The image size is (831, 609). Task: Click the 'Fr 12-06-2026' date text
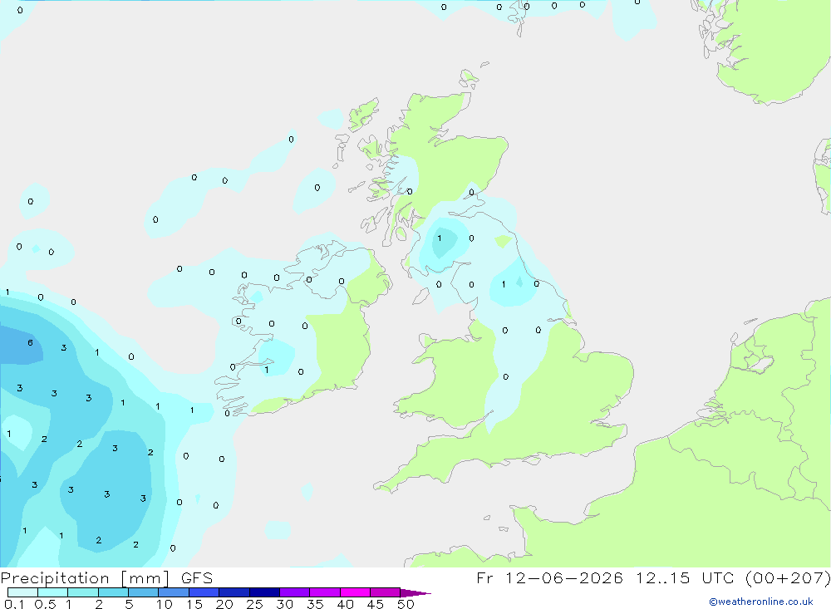(x=549, y=577)
